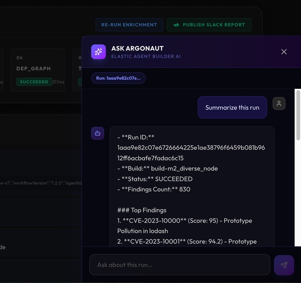Click the CVE-2023-10001 finding entry
301x283 pixels.
pyautogui.click(x=187, y=242)
